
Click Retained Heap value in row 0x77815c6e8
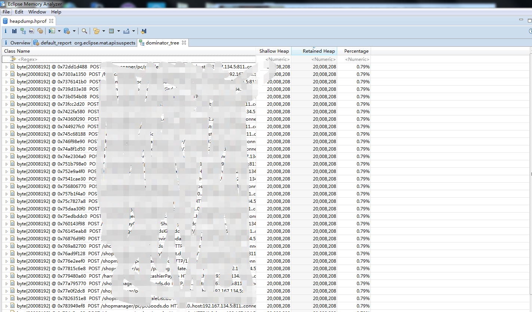(x=324, y=269)
